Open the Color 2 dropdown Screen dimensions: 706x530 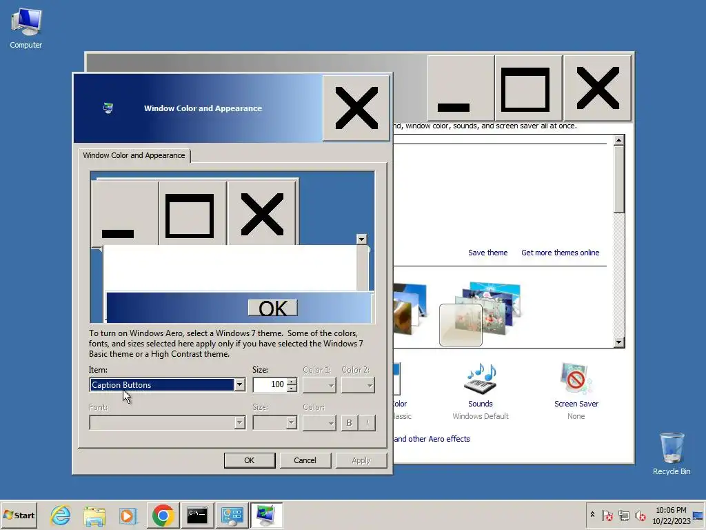(358, 385)
